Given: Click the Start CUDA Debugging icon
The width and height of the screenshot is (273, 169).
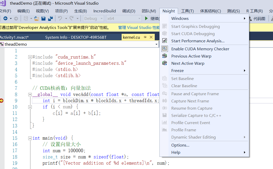Looking at the screenshot, I should pyautogui.click(x=165, y=34).
